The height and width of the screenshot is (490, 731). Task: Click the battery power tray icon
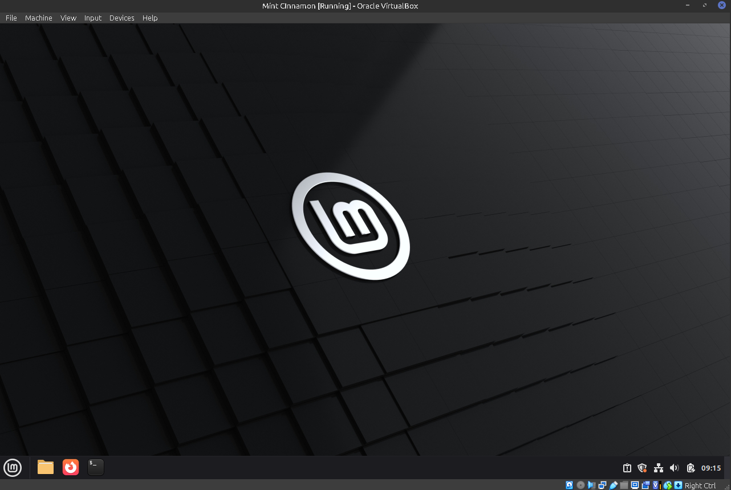(x=691, y=468)
